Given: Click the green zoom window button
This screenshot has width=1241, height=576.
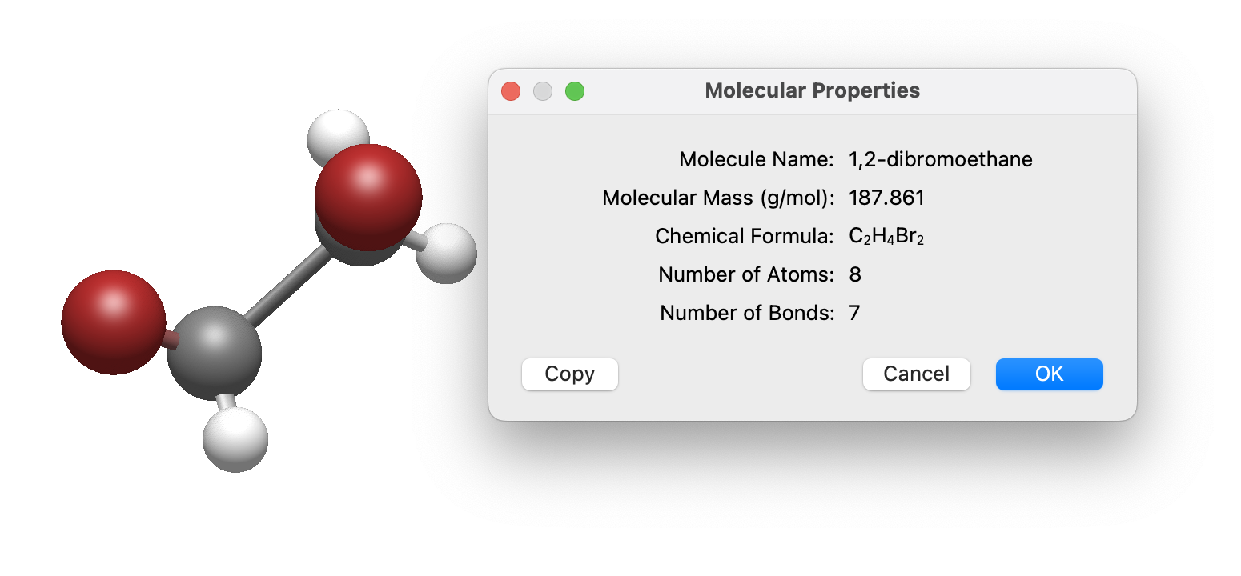Looking at the screenshot, I should pyautogui.click(x=575, y=91).
